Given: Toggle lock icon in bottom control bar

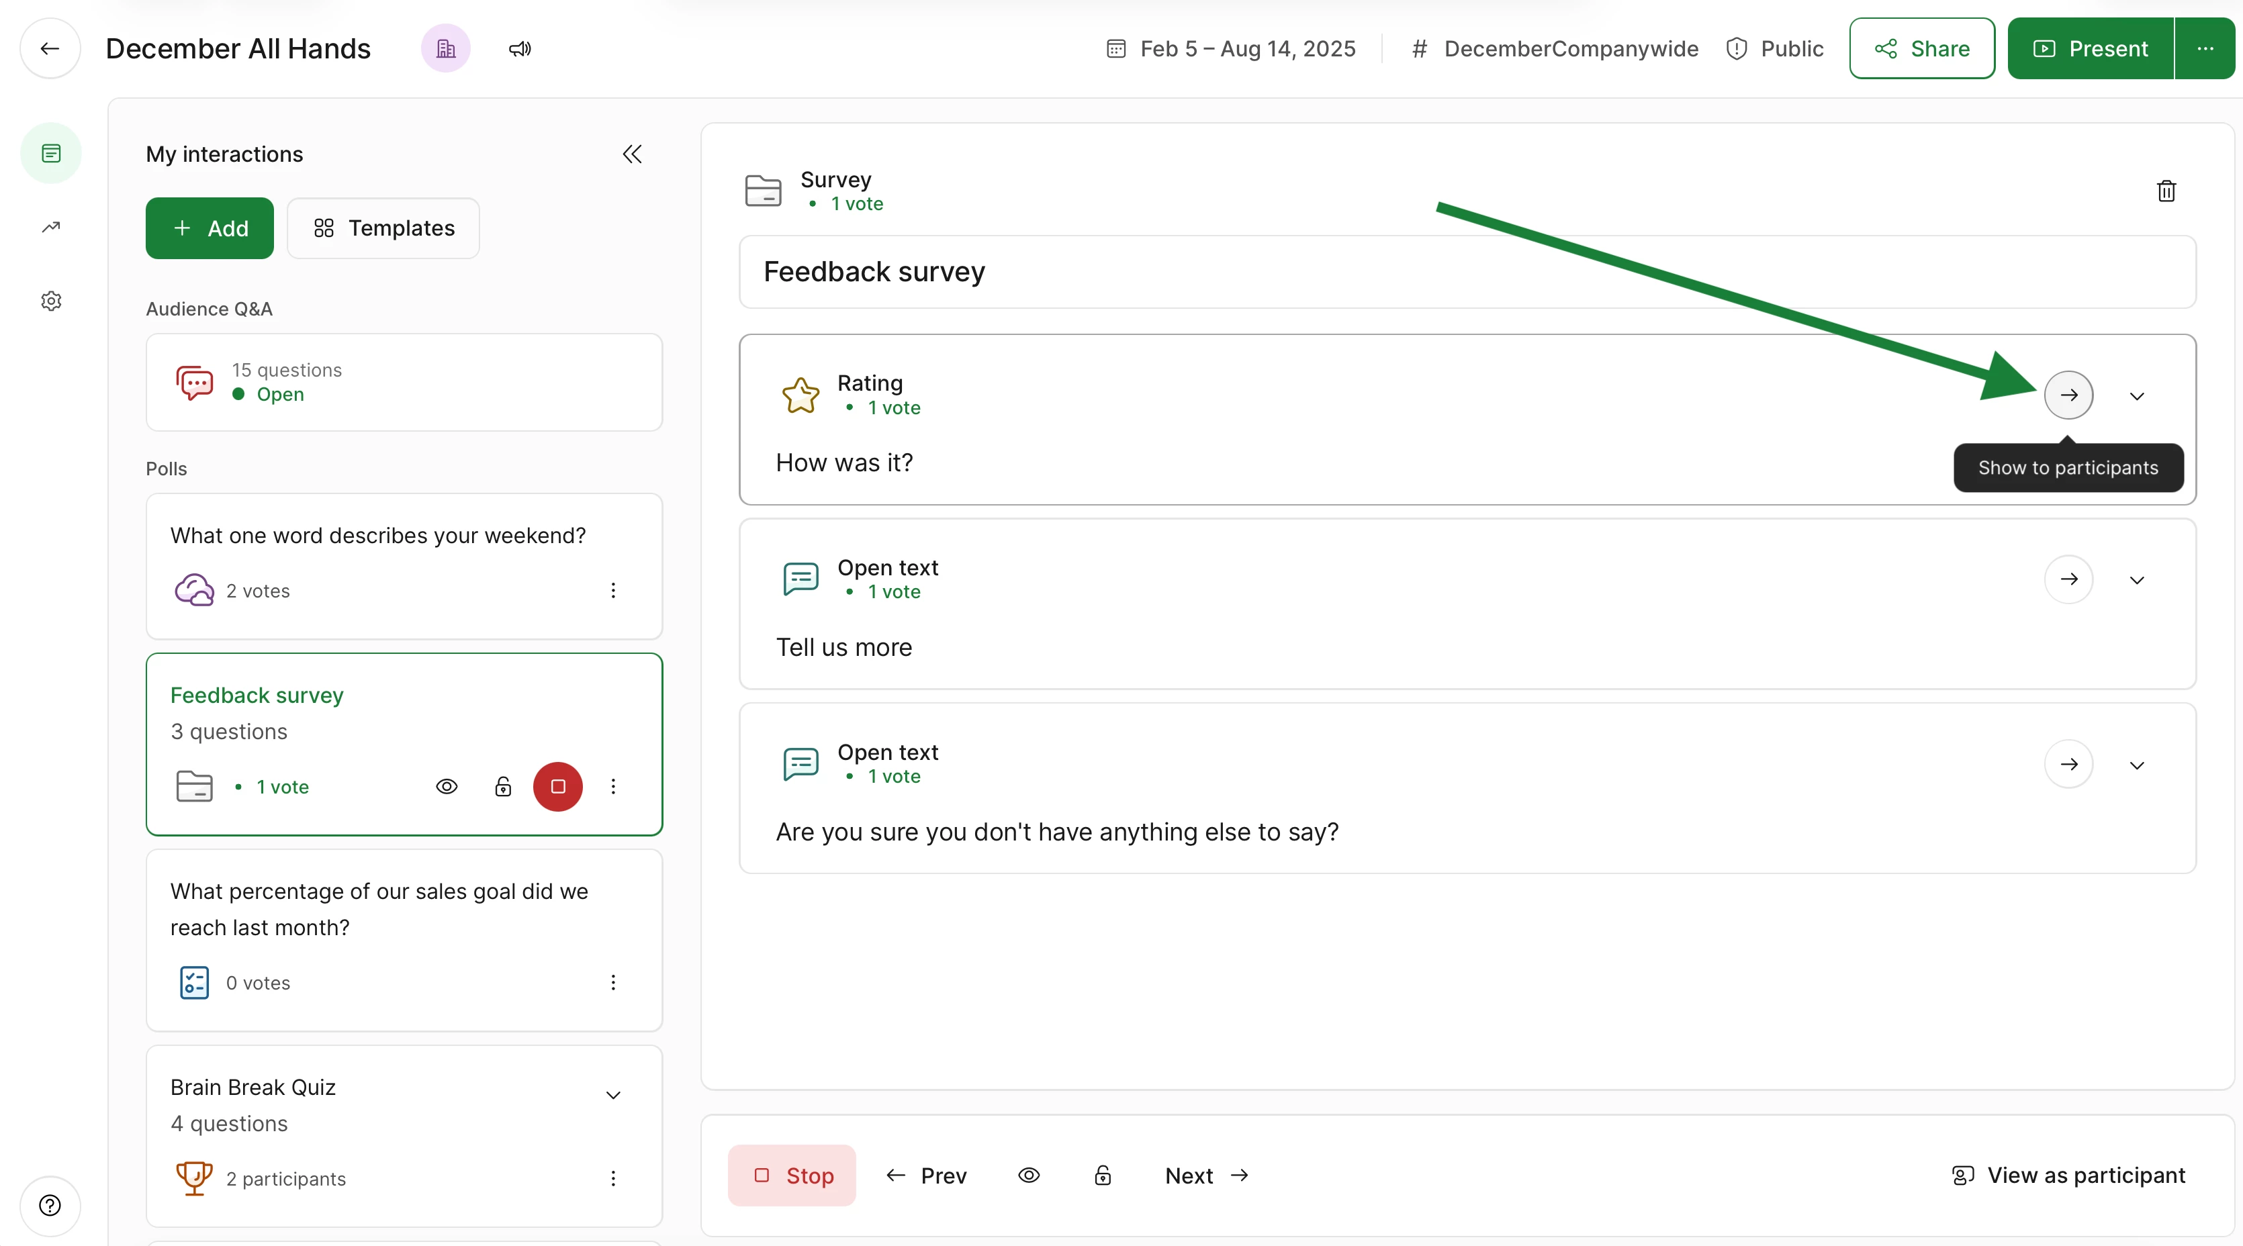Looking at the screenshot, I should pyautogui.click(x=1102, y=1176).
